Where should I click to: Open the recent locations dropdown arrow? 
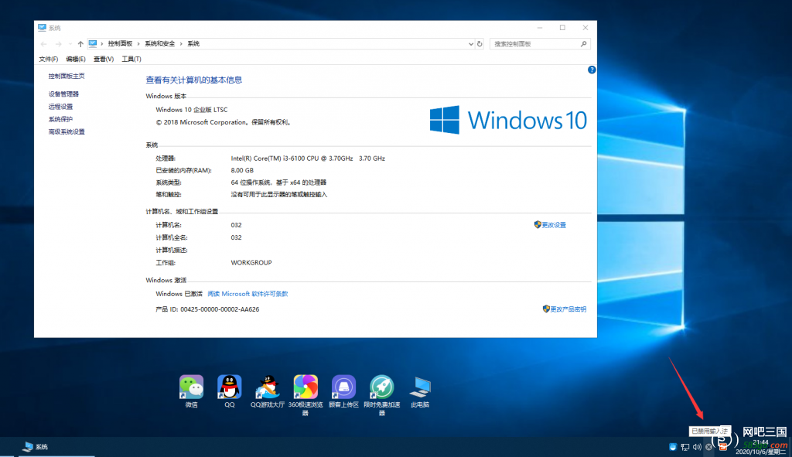(70, 44)
